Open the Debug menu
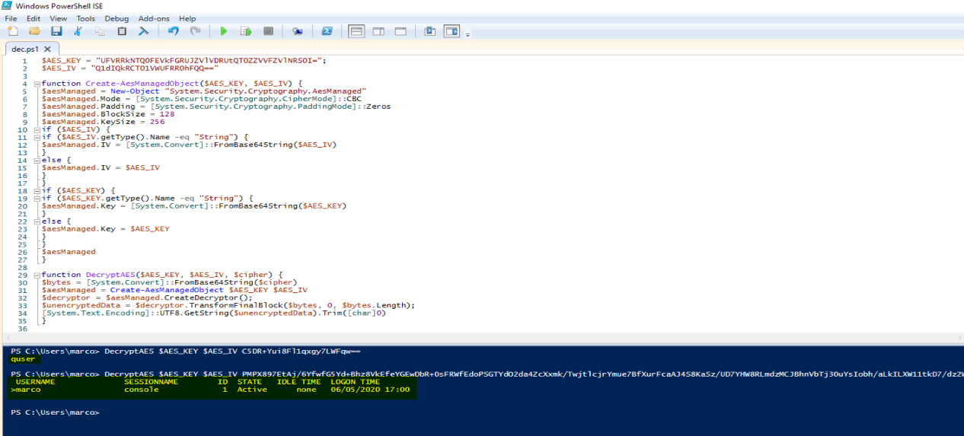Screen dimensions: 964x436 (117, 18)
